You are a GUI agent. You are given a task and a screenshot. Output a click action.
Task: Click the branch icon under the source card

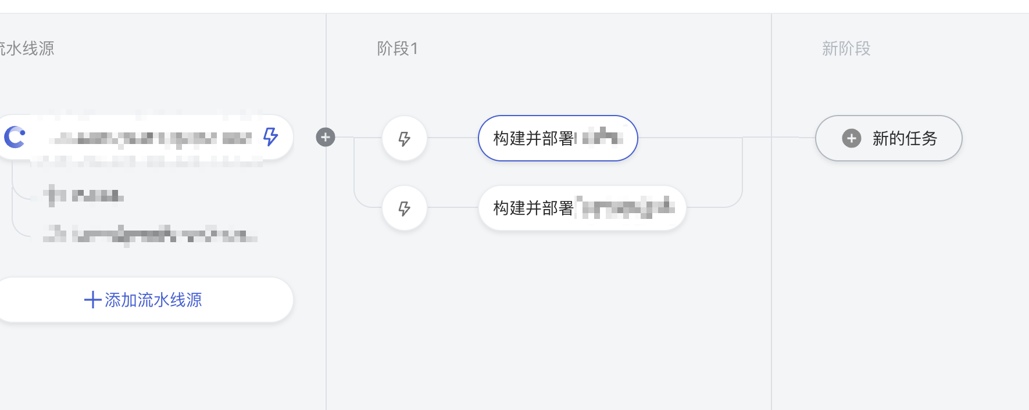tap(55, 195)
